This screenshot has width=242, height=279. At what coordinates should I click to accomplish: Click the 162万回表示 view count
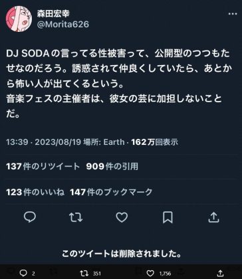[155, 142]
